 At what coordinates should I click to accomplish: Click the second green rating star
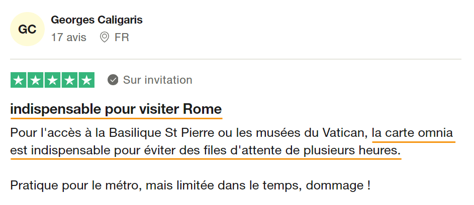(x=36, y=80)
